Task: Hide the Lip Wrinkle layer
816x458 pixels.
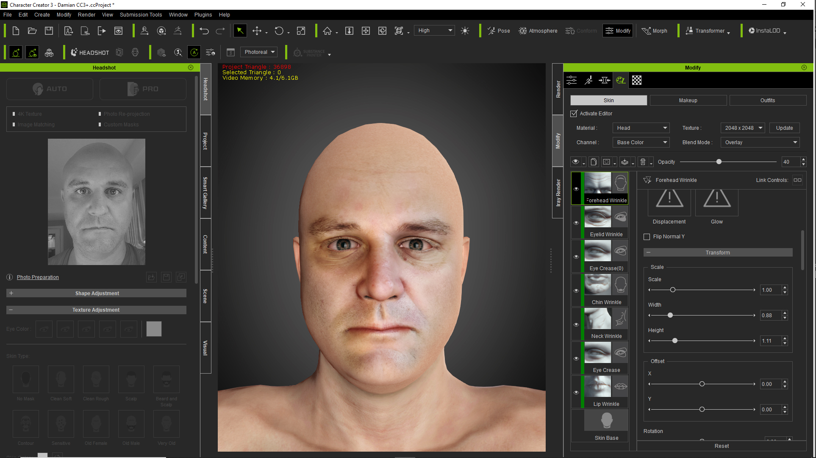Action: coord(576,392)
